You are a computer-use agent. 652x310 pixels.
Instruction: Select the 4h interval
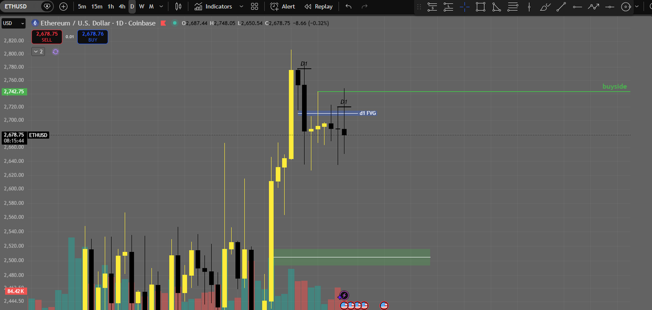122,7
